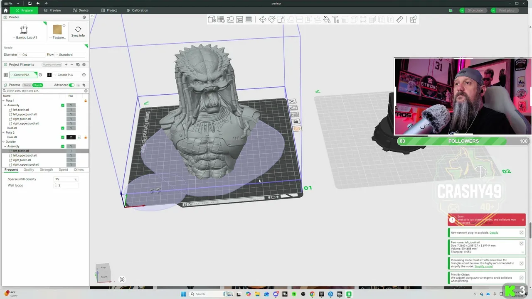Image resolution: width=532 pixels, height=299 pixels.
Task: Open the nozzle Diameter 0.4 dropdown
Action: 31,54
